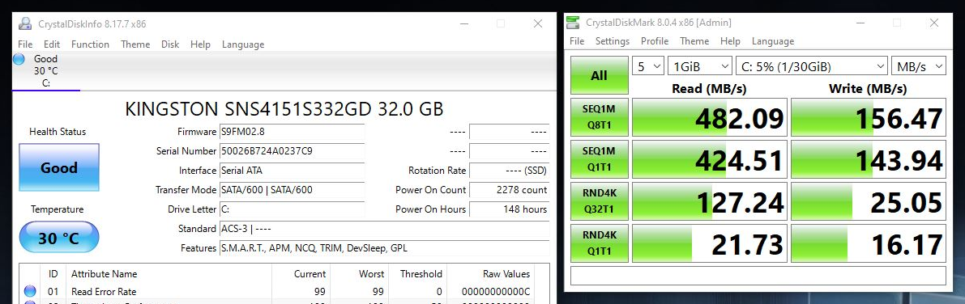Click the Drive Letter field C:

coord(292,209)
